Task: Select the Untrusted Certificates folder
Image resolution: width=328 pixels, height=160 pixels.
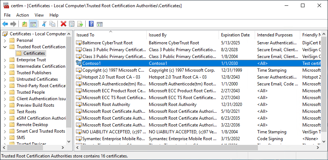Action: [x=37, y=79]
